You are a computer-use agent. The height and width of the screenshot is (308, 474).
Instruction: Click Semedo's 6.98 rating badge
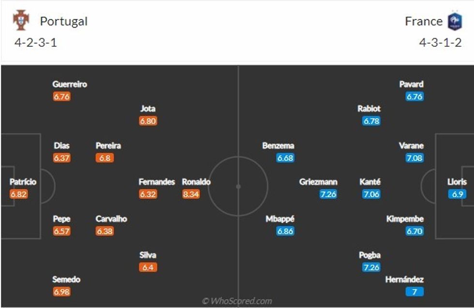click(62, 292)
